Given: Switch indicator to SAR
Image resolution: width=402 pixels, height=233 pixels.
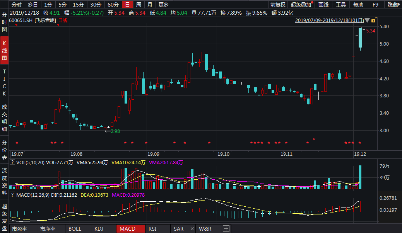Looking at the screenshot, I should click(179, 229).
